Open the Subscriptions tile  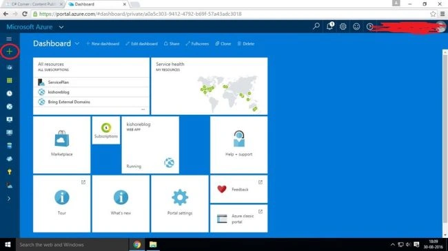coord(106,130)
